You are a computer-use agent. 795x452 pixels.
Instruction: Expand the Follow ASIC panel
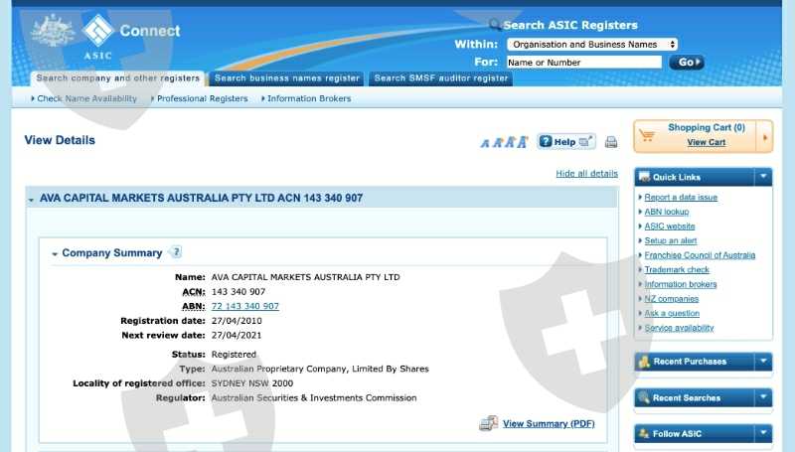[763, 433]
